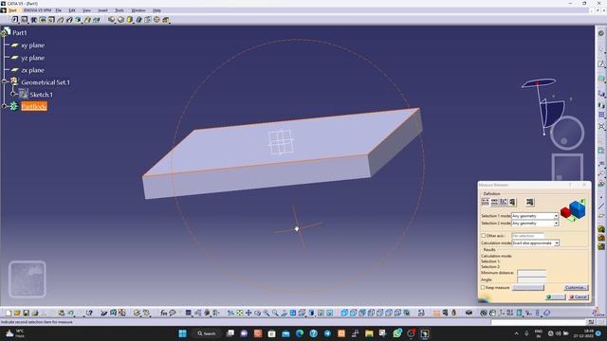Click the Normal View icon
This screenshot has width=607, height=341.
coord(285,313)
